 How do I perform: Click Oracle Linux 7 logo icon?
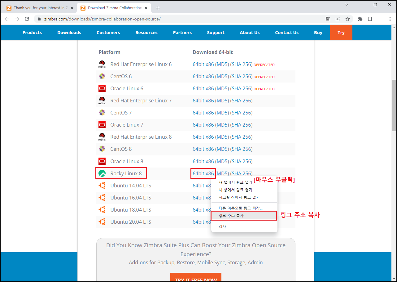click(102, 125)
